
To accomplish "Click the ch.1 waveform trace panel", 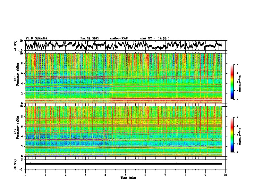I will (126, 45).
